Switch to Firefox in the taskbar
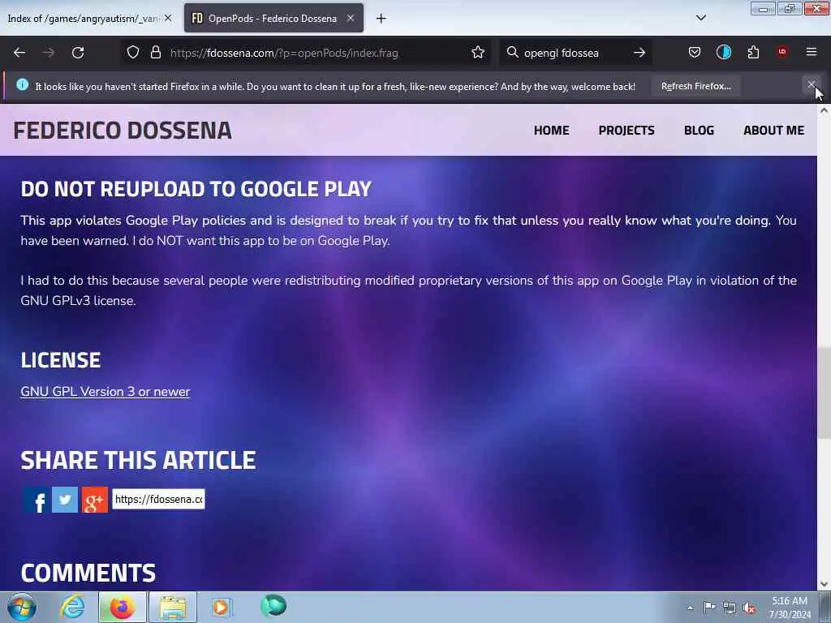This screenshot has height=623, width=831. pyautogui.click(x=123, y=607)
